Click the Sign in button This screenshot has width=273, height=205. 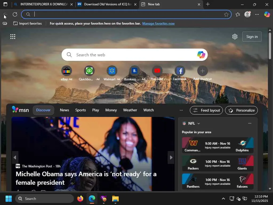[x=252, y=37]
